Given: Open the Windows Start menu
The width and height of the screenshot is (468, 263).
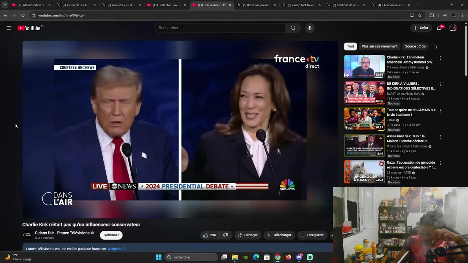Looking at the screenshot, I should click(x=158, y=257).
